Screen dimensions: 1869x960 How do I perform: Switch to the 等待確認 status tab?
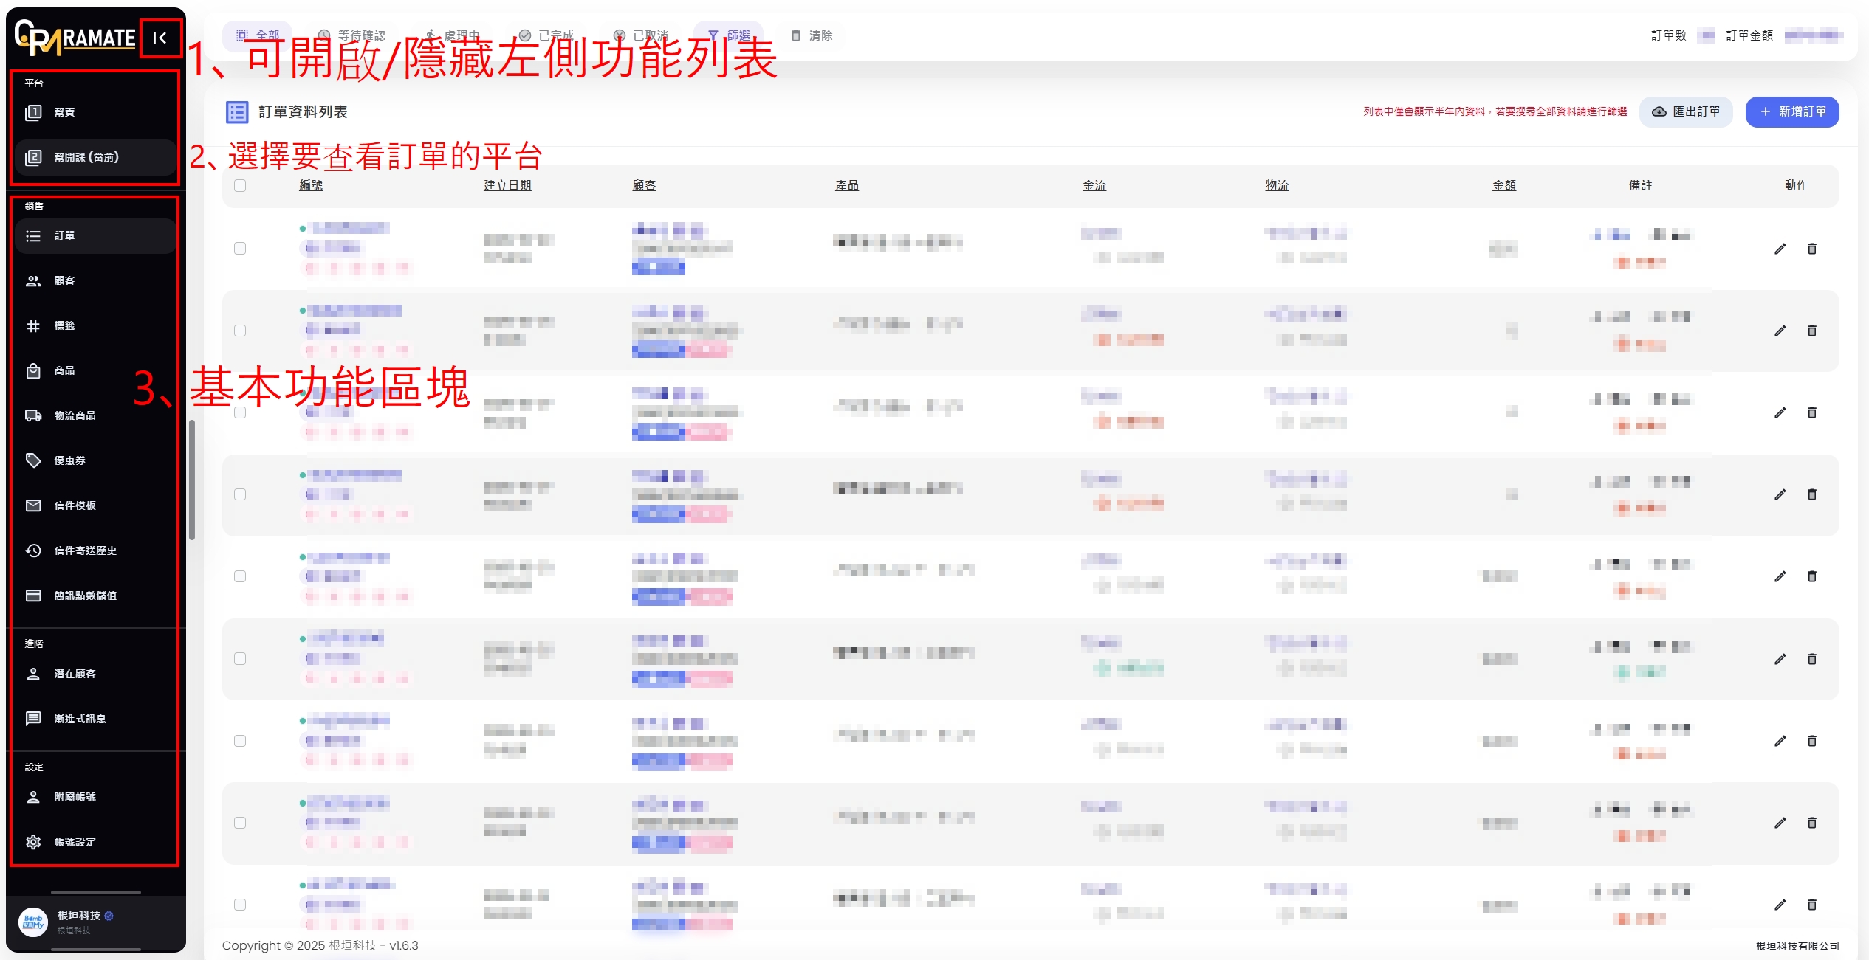tap(352, 35)
